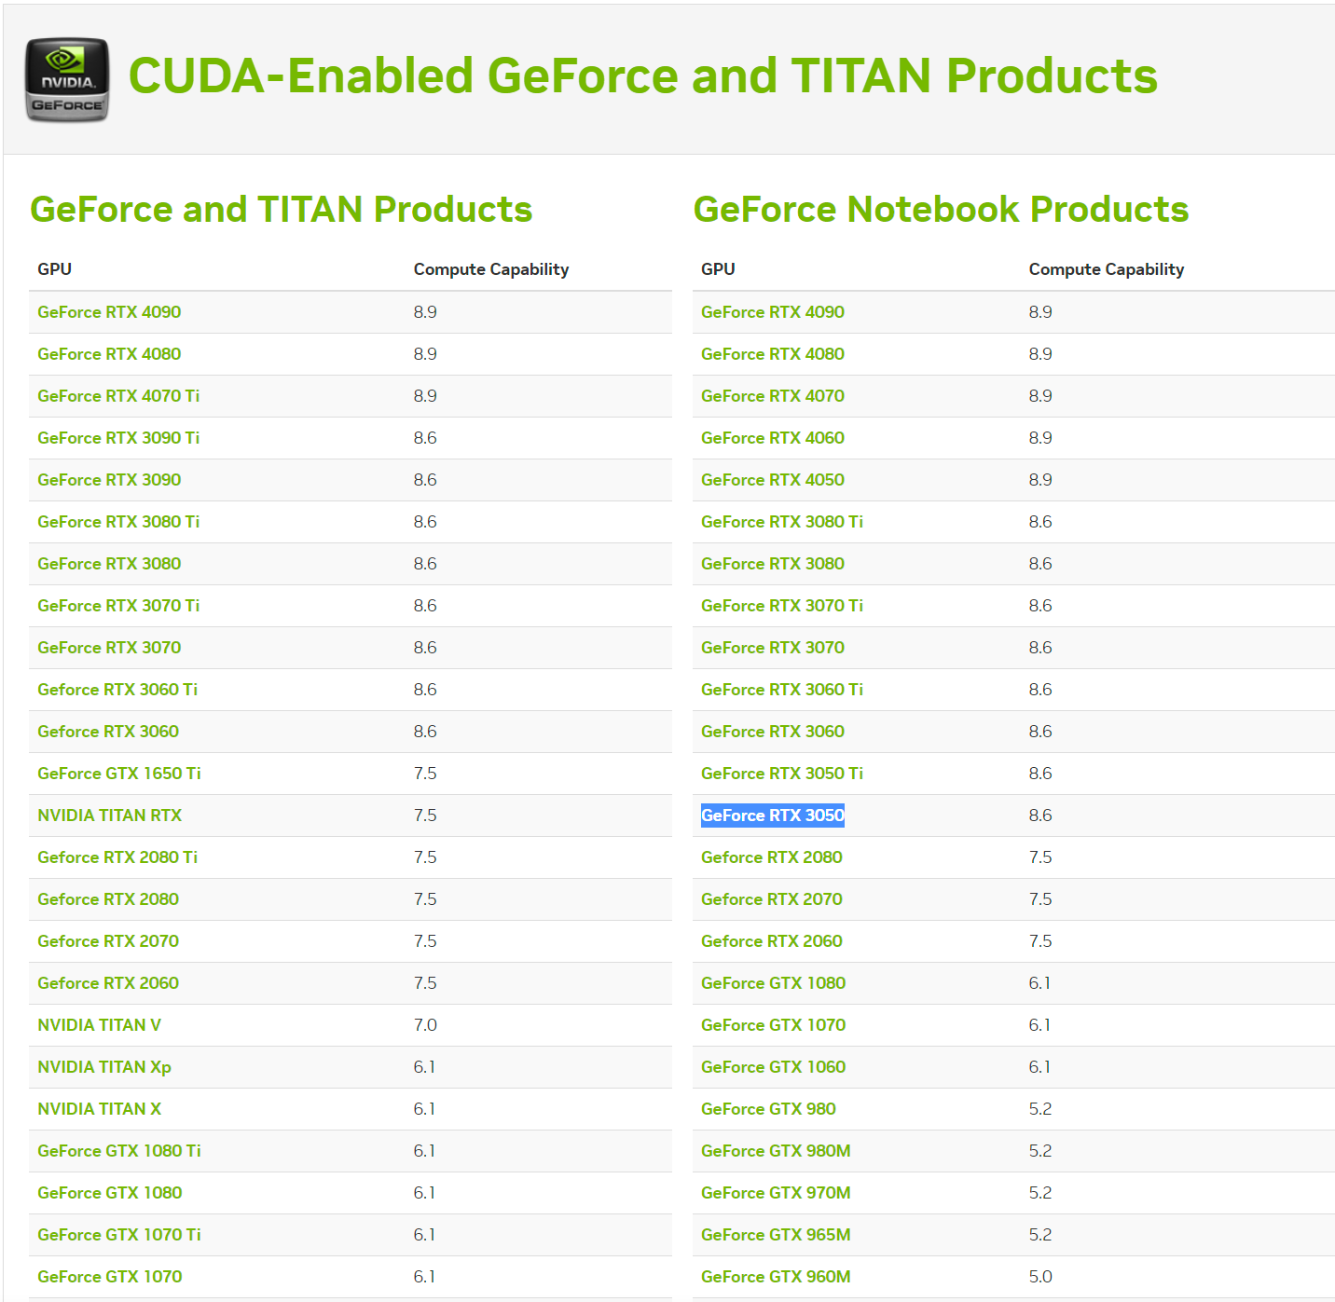Open notebook GeForce RTX 3080 link

click(x=773, y=564)
